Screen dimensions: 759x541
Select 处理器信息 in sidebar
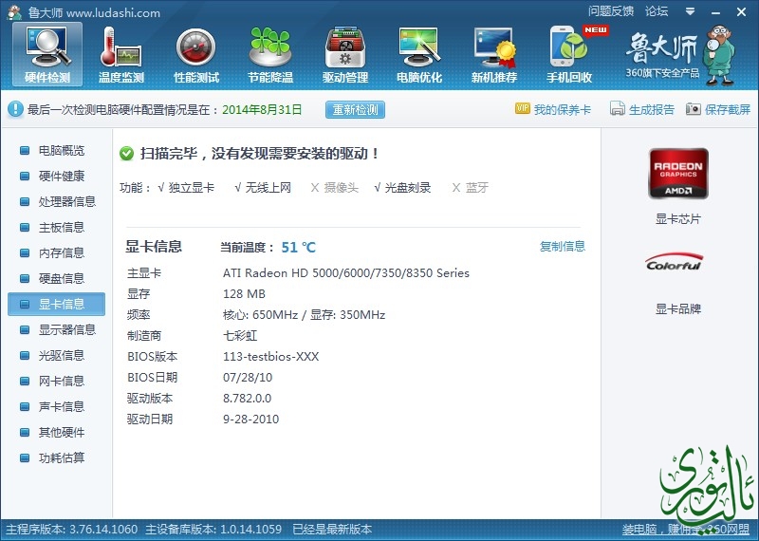point(66,202)
